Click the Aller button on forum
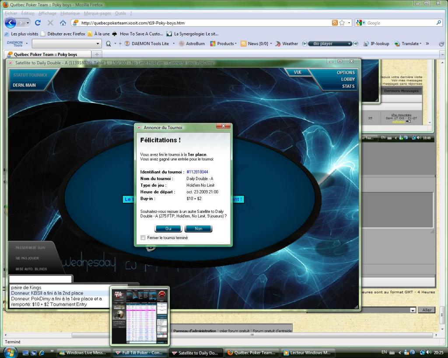Viewport: 448px width, 358px height. [x=427, y=310]
